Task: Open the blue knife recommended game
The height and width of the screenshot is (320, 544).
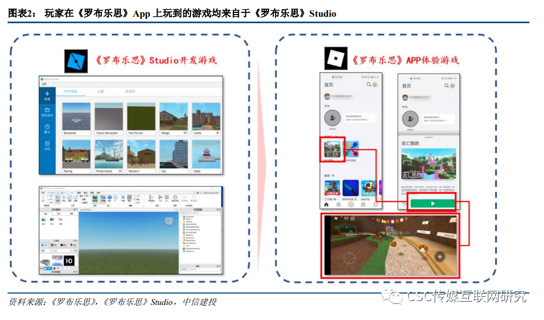Action: coord(350,188)
